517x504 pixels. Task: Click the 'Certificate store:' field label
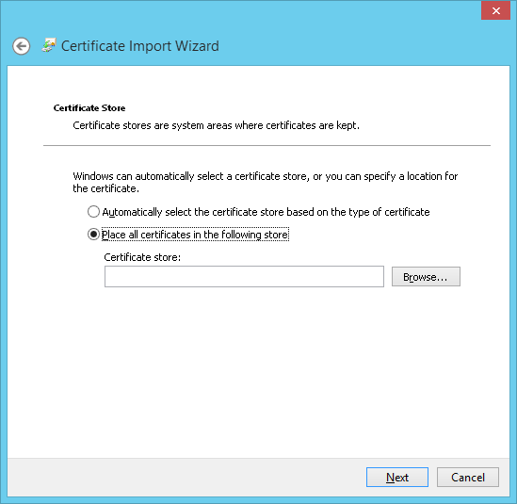coord(142,257)
